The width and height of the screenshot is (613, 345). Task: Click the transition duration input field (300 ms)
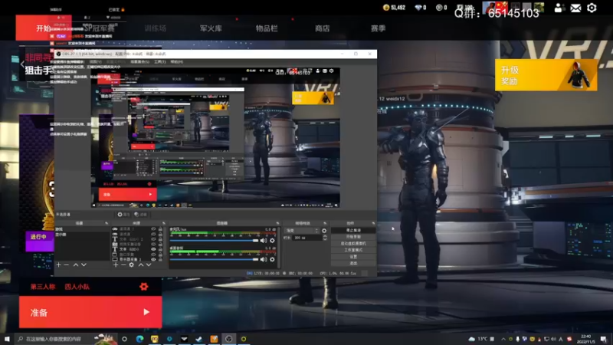[307, 238]
